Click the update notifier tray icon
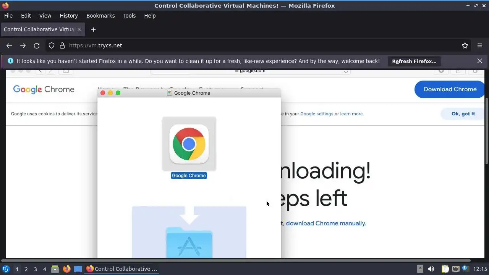Viewport: 489px width, 275px height. (466, 269)
